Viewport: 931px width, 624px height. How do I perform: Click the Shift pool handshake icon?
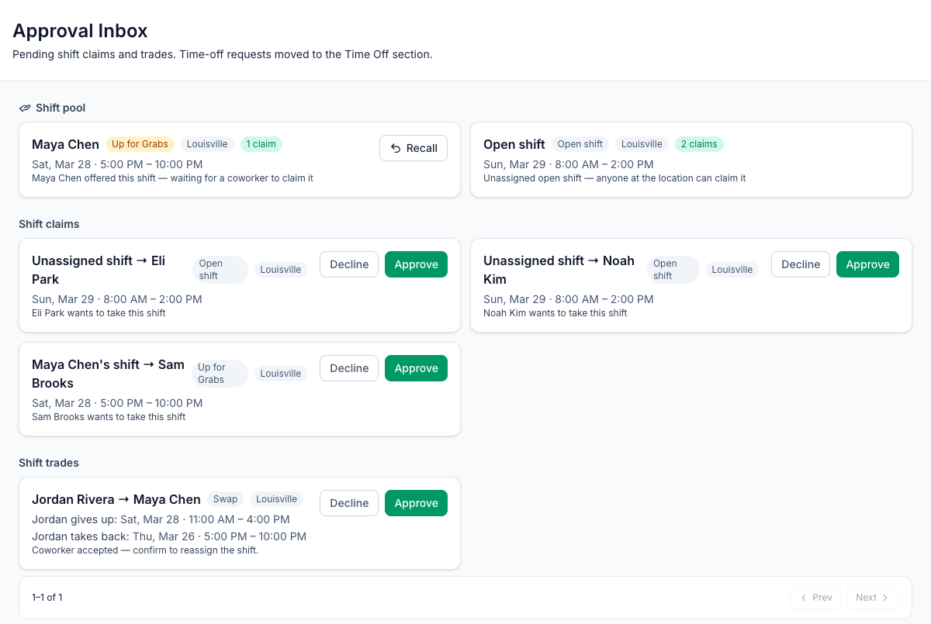click(x=25, y=108)
